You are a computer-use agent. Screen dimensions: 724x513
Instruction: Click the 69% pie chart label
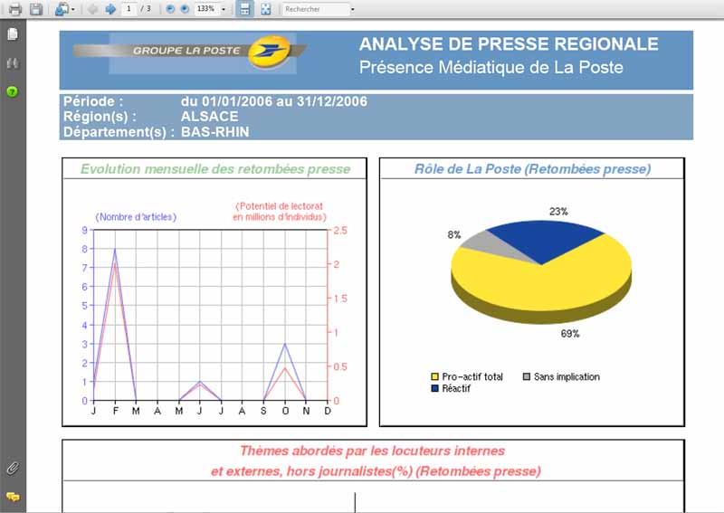570,333
